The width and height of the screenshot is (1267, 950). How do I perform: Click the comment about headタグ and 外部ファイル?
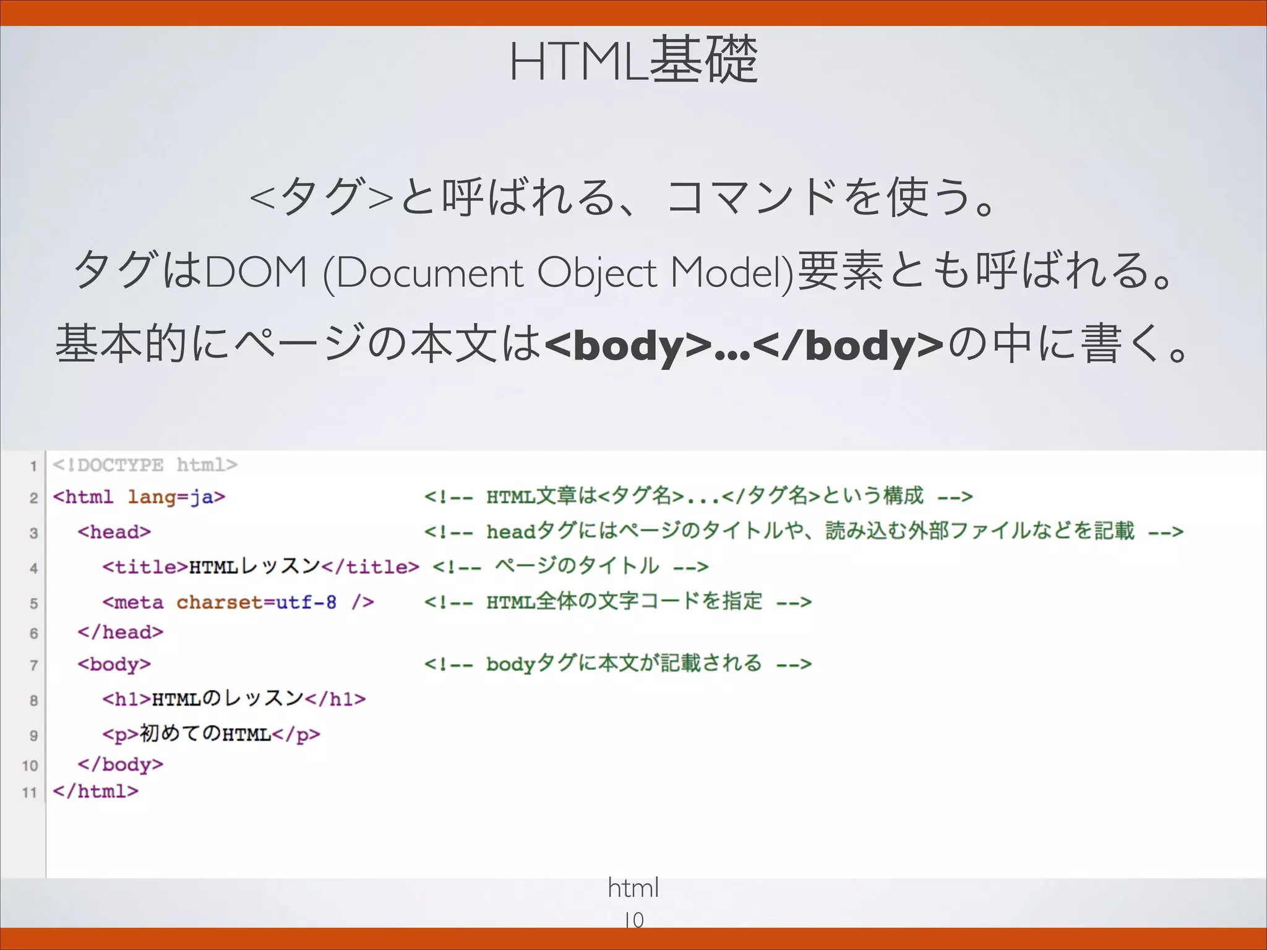click(x=804, y=531)
